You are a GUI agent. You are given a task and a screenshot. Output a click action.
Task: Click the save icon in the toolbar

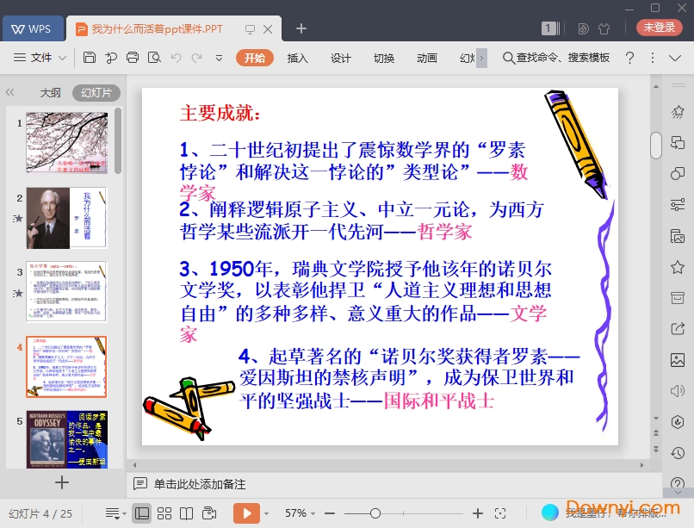90,58
